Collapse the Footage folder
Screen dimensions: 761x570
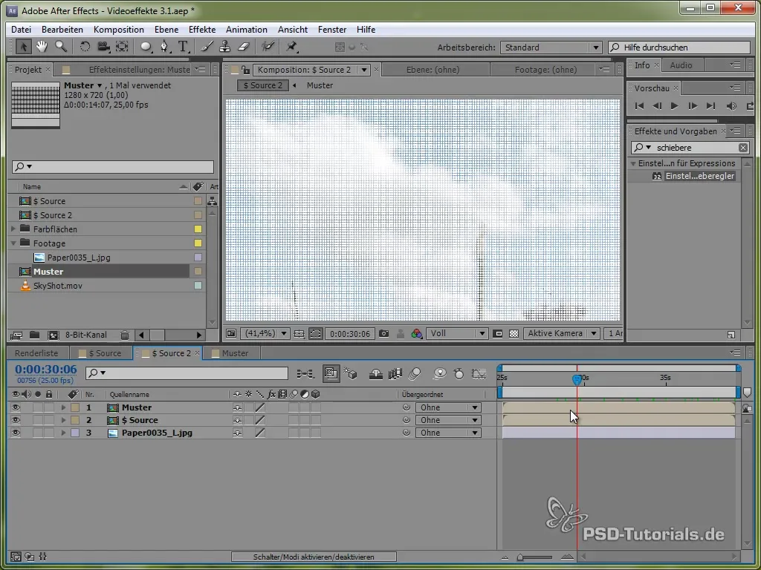[13, 243]
